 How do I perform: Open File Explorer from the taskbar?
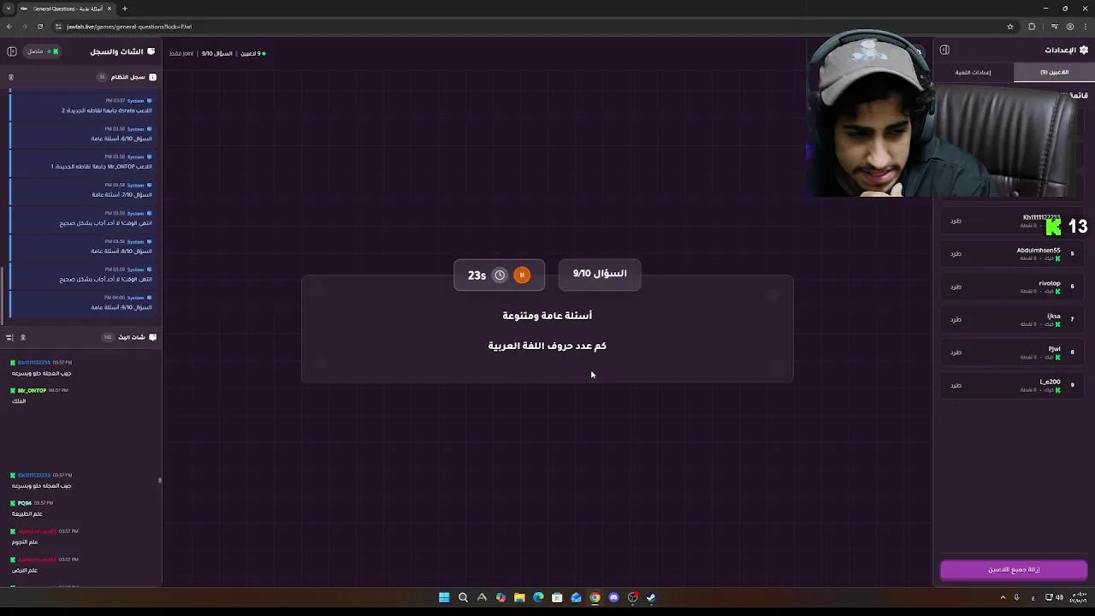pyautogui.click(x=519, y=597)
